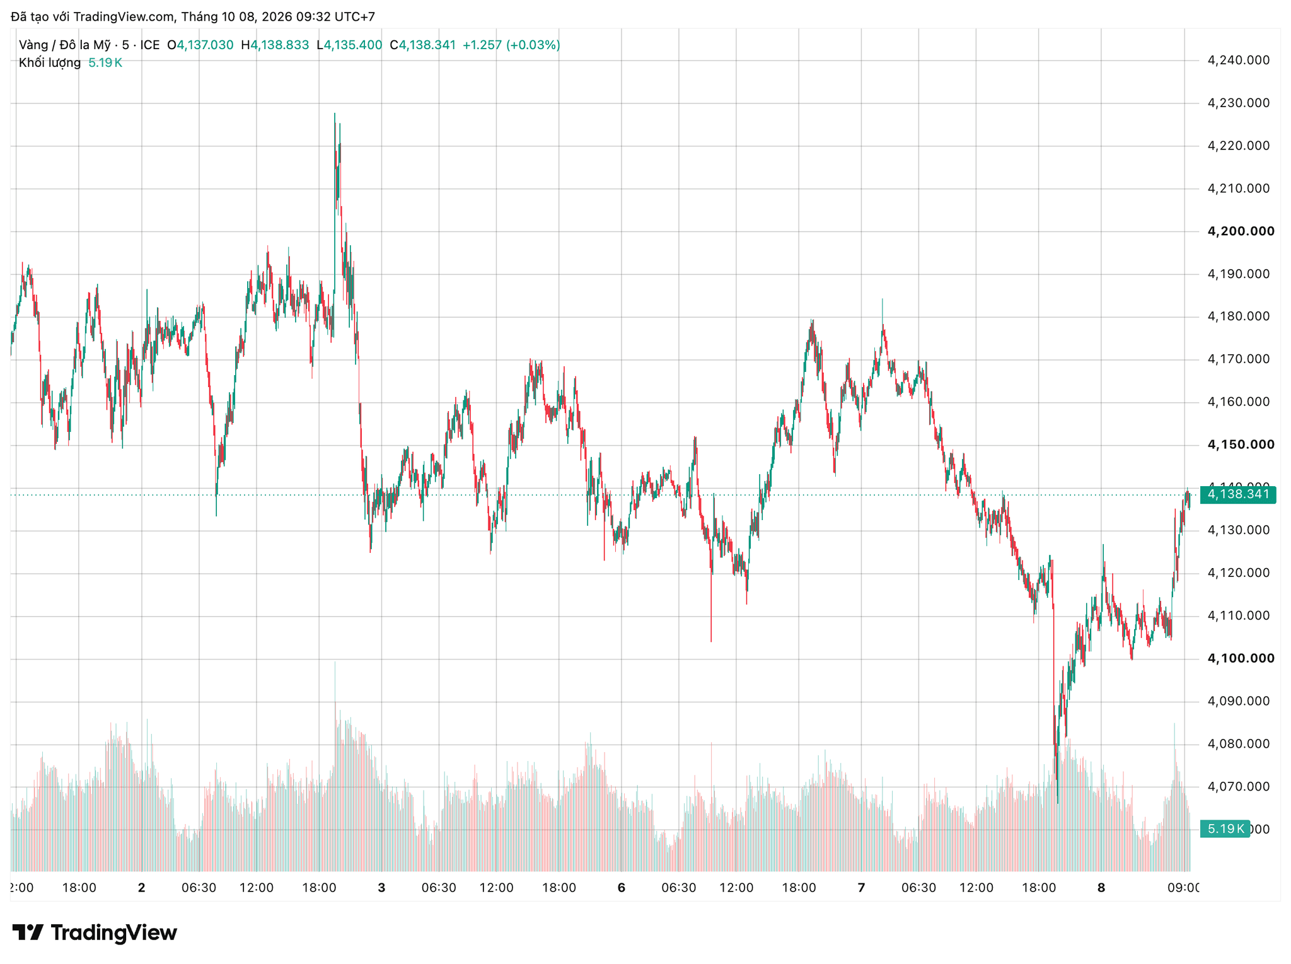1291x964 pixels.
Task: Click the 4,120.000 price axis label
Action: [1238, 573]
